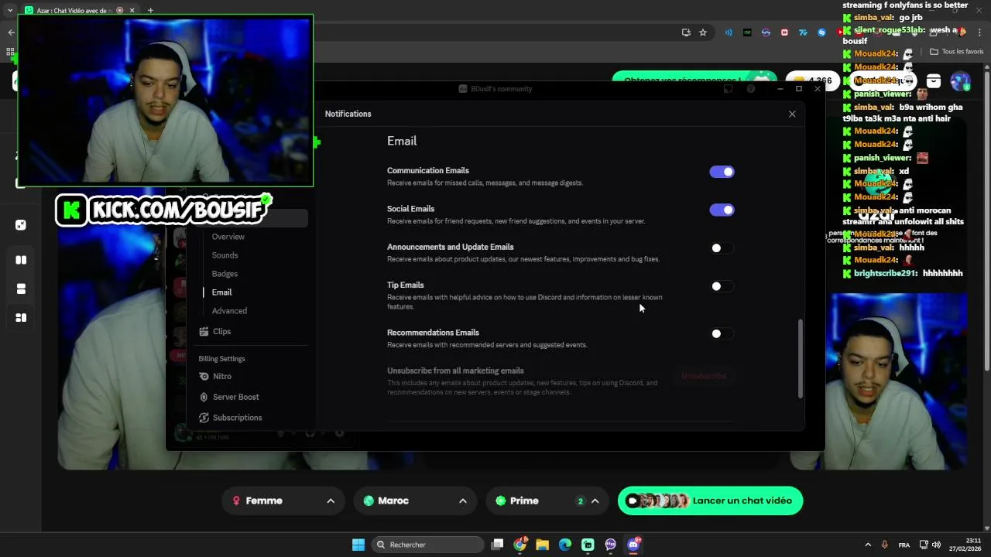991x557 pixels.
Task: Open the purple chat app on taskbar
Action: tap(611, 545)
